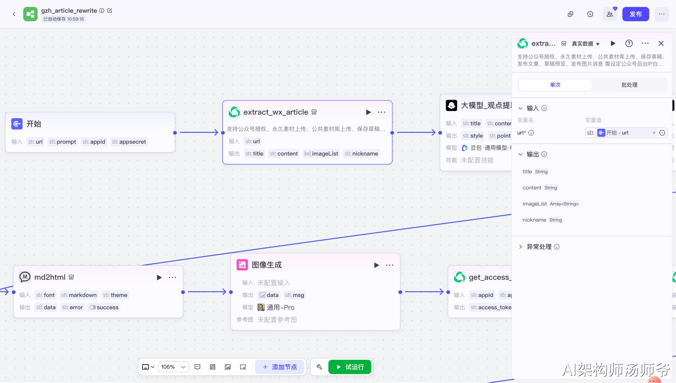This screenshot has height=383, width=676.
Task: Run the md2html node
Action: click(159, 277)
